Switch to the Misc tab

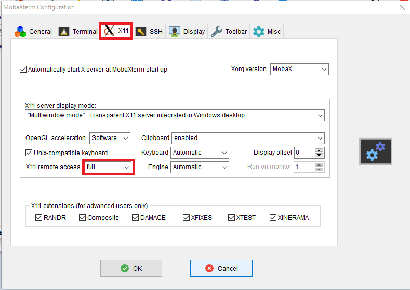(267, 32)
